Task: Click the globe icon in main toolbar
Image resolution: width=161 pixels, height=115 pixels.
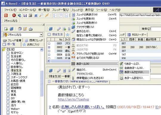Action: [x=19, y=15]
